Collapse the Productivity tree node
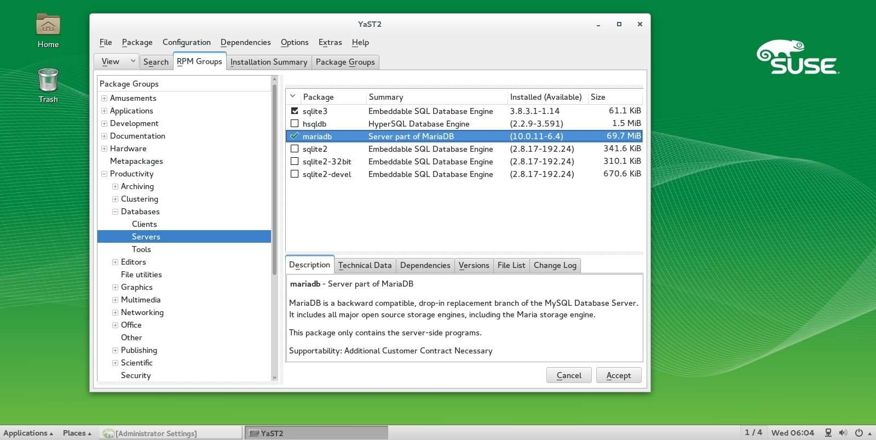 tap(104, 174)
